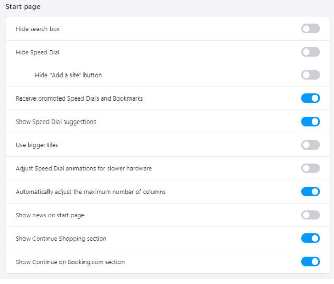Turn on the Hide Speed Dial switch
Viewport: 334px width, 284px height.
tap(311, 52)
